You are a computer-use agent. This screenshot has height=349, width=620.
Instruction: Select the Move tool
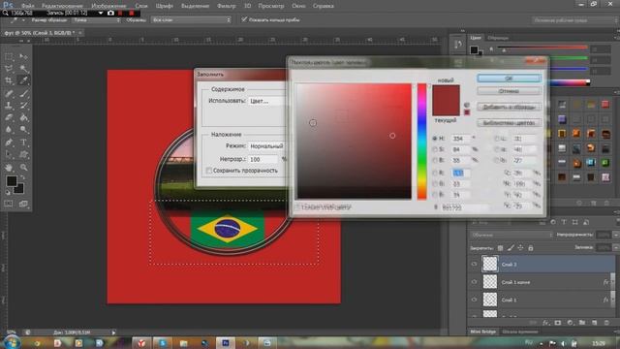tap(23, 58)
